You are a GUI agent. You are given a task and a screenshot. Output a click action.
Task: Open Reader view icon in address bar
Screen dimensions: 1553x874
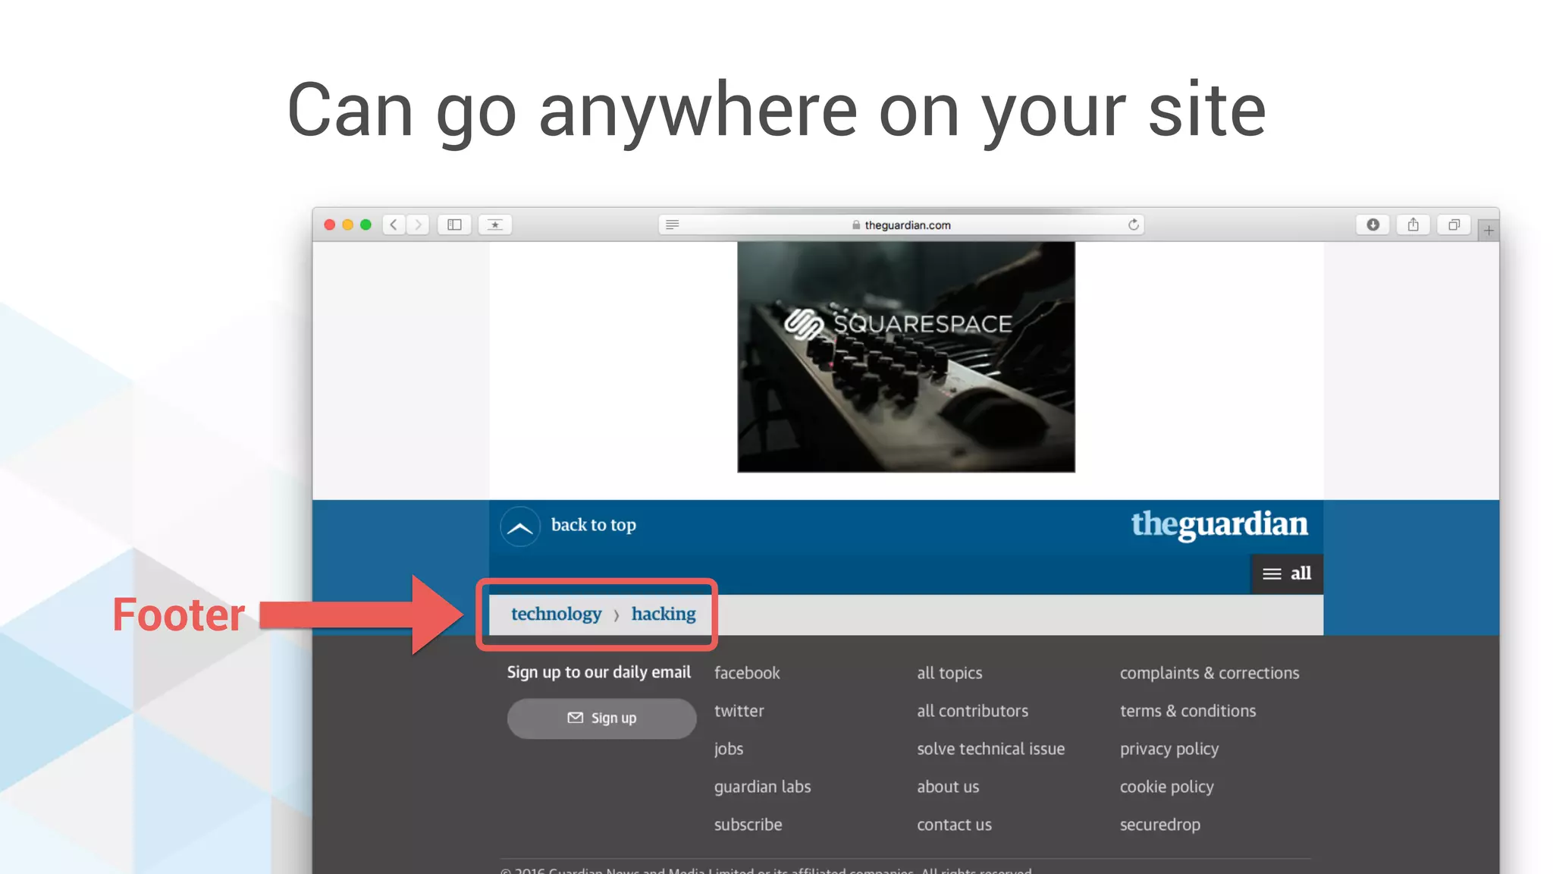click(672, 225)
